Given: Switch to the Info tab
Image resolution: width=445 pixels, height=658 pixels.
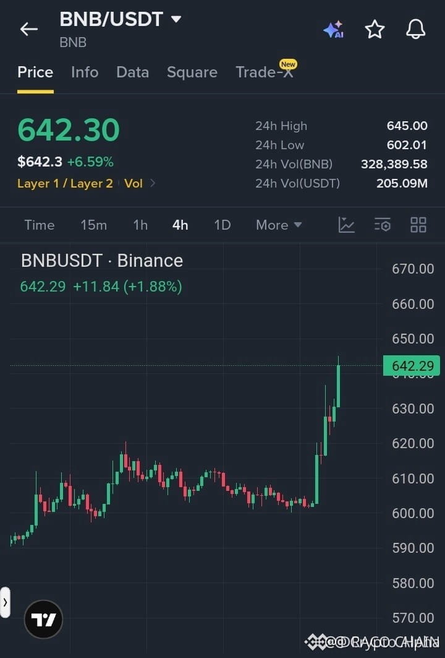Looking at the screenshot, I should [85, 72].
